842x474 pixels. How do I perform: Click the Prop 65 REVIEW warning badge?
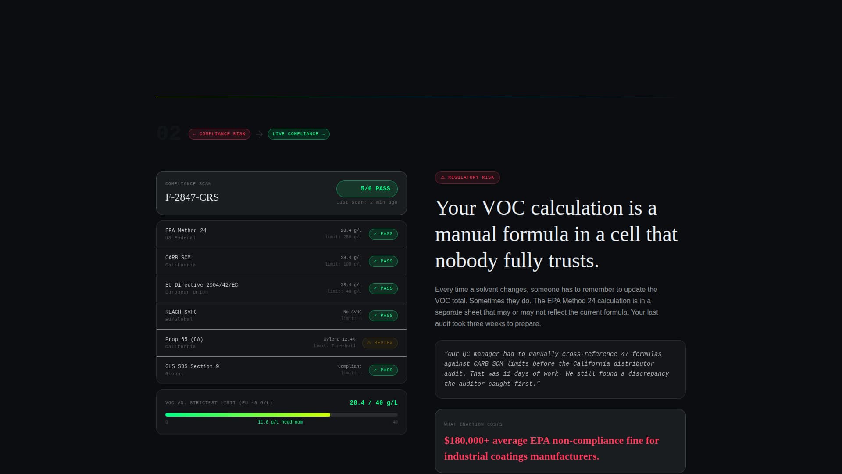coord(380,343)
